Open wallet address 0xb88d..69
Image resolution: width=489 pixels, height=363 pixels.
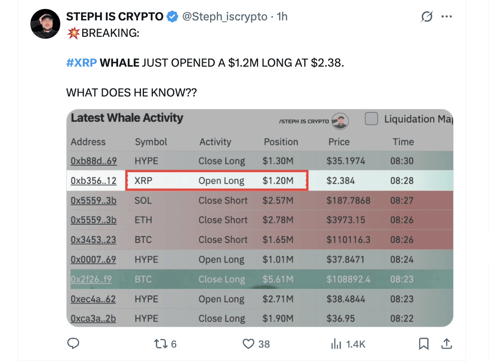[94, 161]
